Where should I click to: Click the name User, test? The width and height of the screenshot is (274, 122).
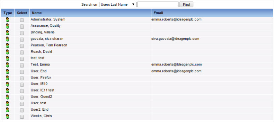[x=39, y=103]
